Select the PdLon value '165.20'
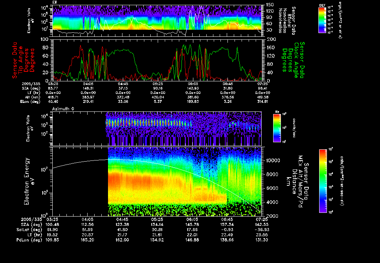The height and width of the screenshot is (263, 380). coord(87,240)
